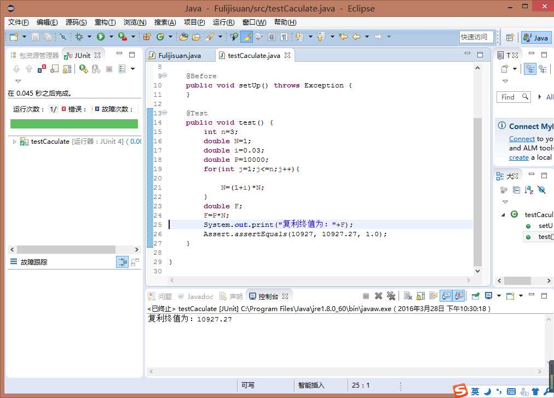
Task: Click the Sort alphabetically icon in Outline
Action: point(529,190)
